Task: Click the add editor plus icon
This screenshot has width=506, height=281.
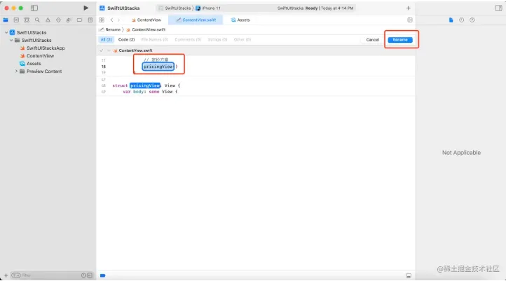Action: [408, 8]
